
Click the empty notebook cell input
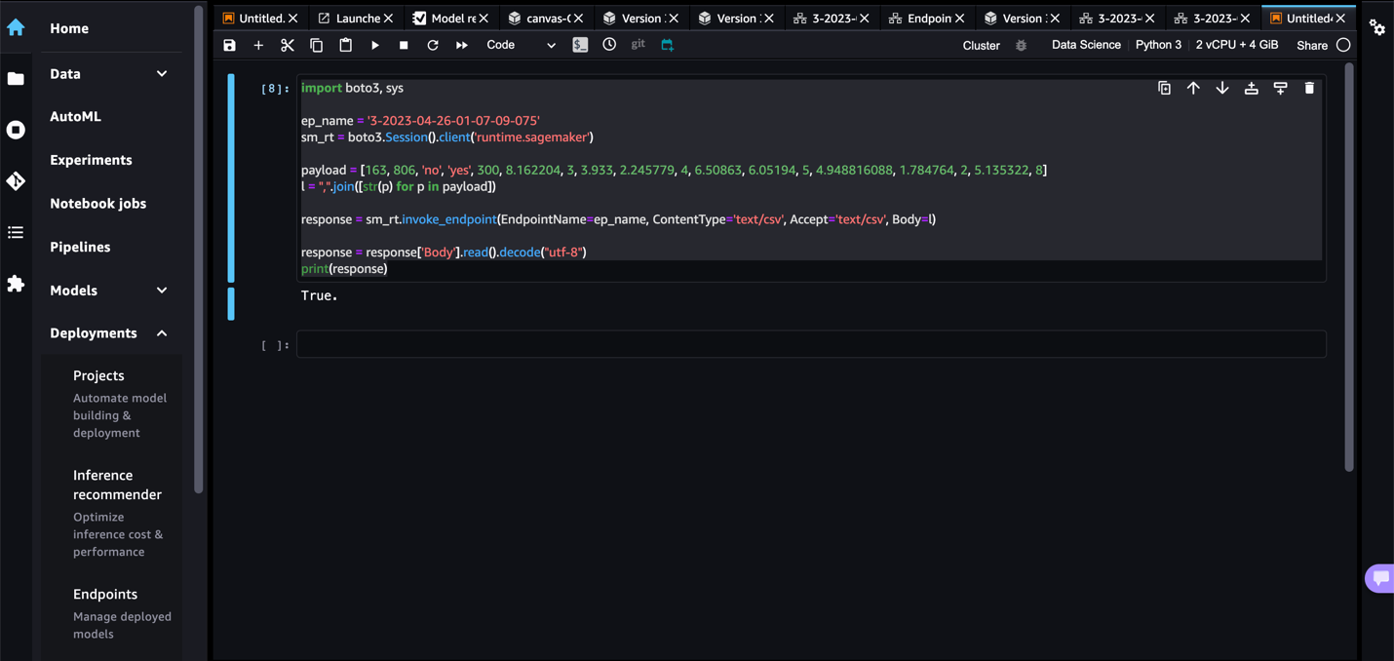[809, 344]
